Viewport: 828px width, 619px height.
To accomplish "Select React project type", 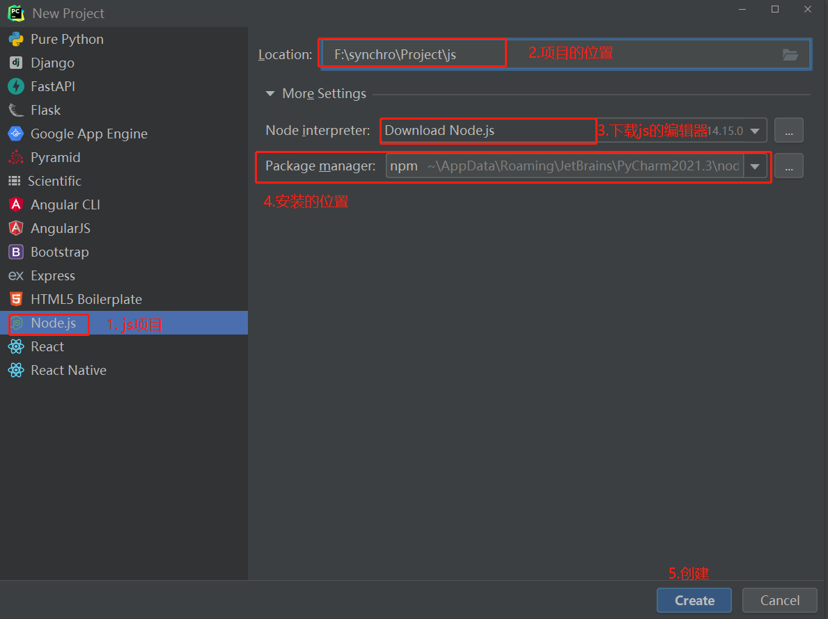I will (x=123, y=346).
